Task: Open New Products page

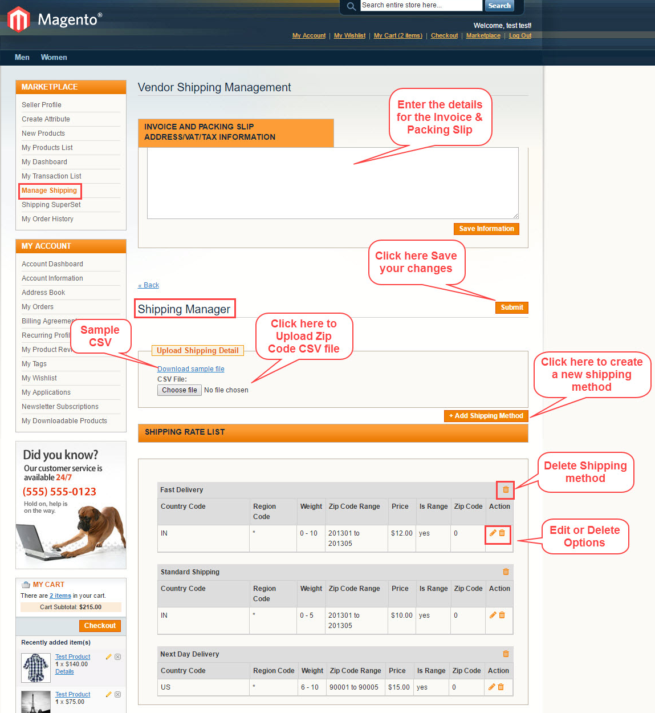Action: (x=43, y=133)
